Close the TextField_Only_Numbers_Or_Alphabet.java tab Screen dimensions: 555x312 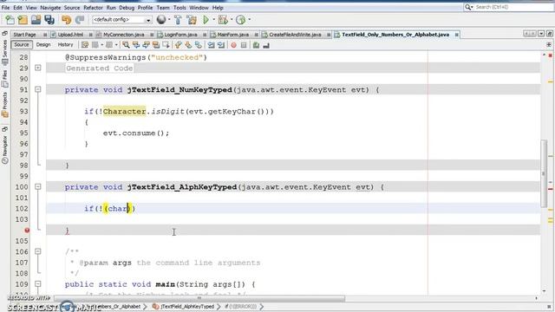[457, 35]
